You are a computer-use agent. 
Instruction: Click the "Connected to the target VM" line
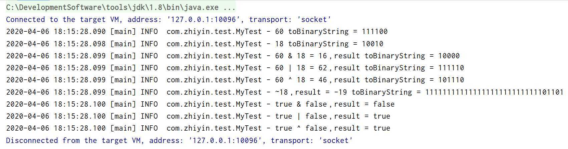click(169, 20)
